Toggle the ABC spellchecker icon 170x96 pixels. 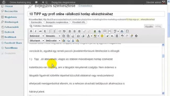point(115,31)
